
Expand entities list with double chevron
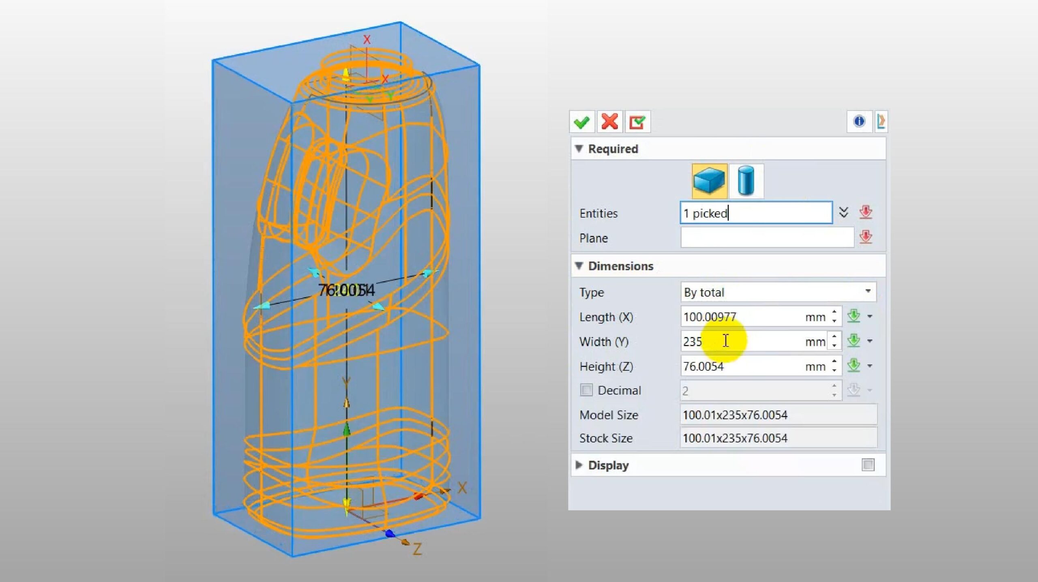click(x=844, y=212)
